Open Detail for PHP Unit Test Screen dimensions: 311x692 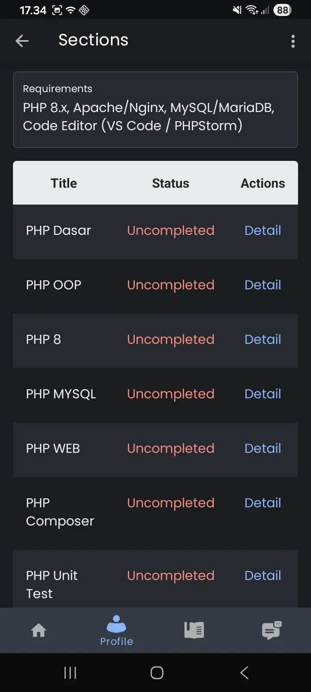[x=263, y=576]
